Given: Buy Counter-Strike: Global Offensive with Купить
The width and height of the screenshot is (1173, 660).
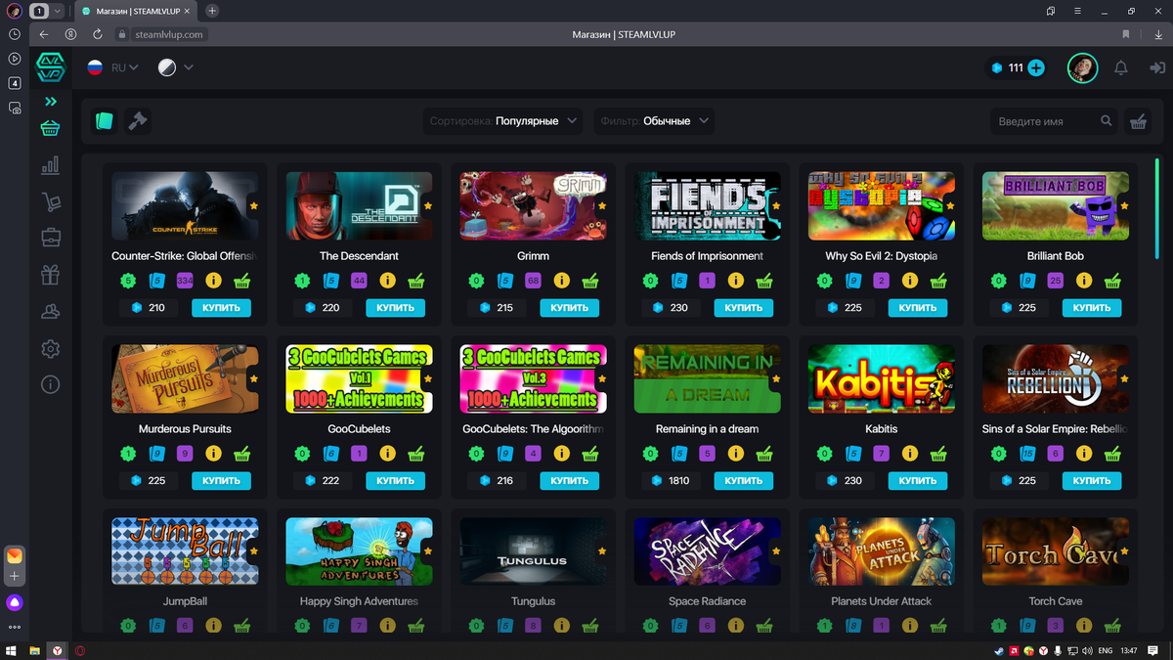Looking at the screenshot, I should pyautogui.click(x=221, y=307).
